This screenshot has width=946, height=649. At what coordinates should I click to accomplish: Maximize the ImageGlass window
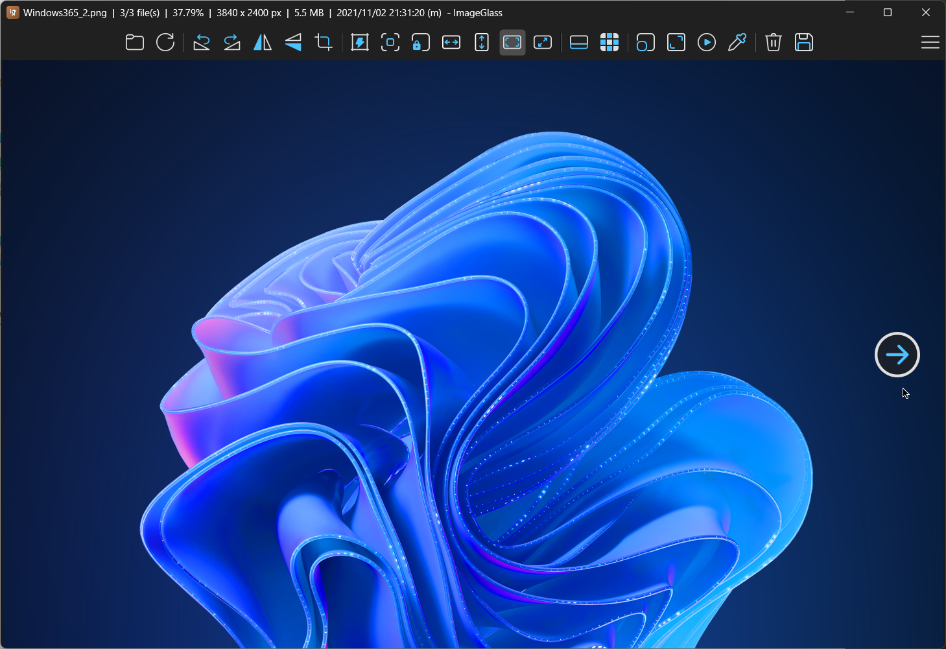(x=888, y=12)
